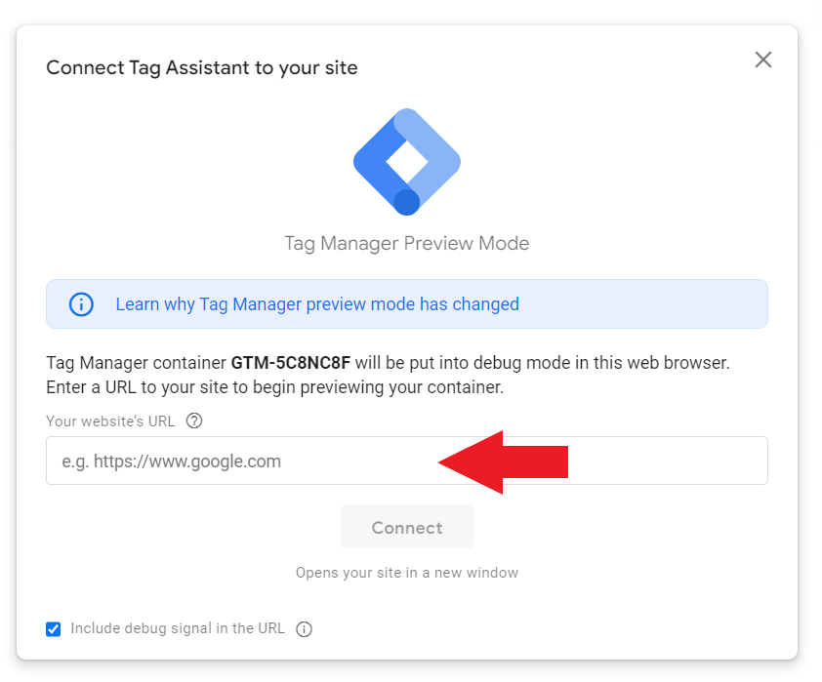The image size is (822, 682).
Task: Dismiss the dialog using the X
Action: 762,60
